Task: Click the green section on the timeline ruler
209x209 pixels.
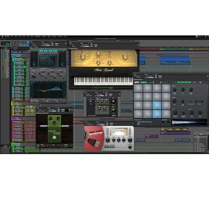Action: (x=175, y=50)
